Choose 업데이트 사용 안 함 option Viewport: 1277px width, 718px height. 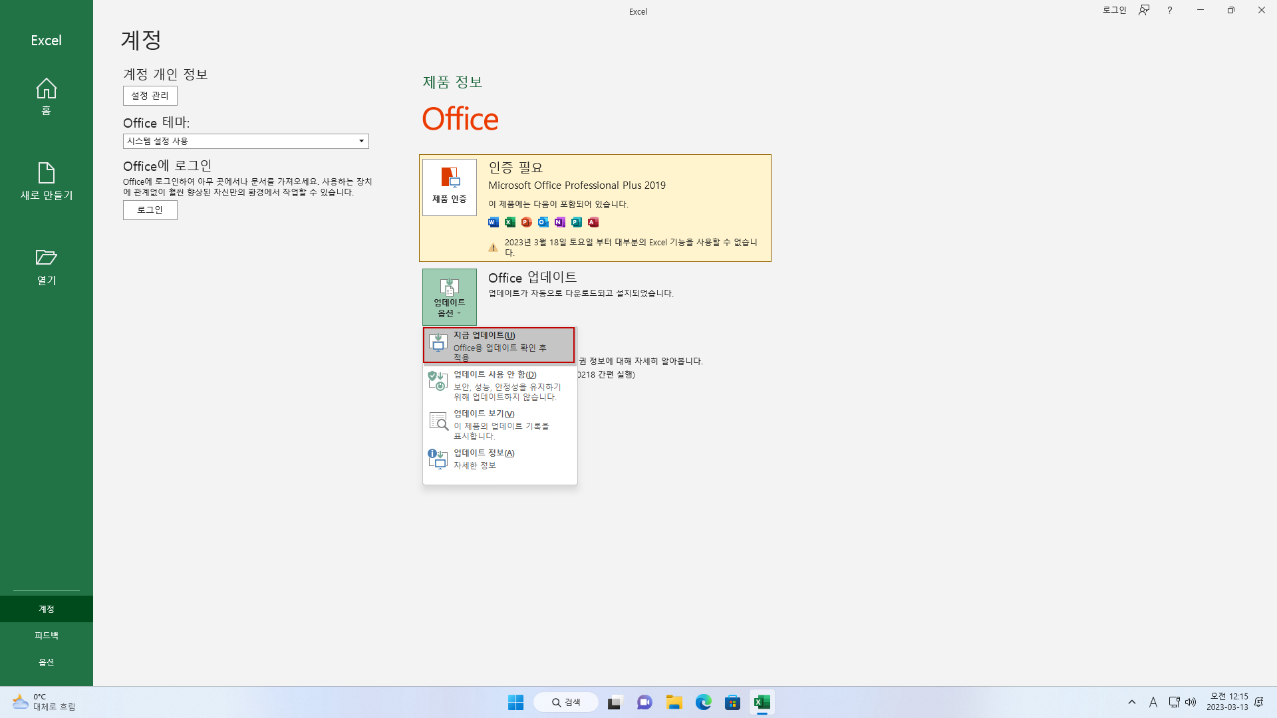tap(499, 385)
